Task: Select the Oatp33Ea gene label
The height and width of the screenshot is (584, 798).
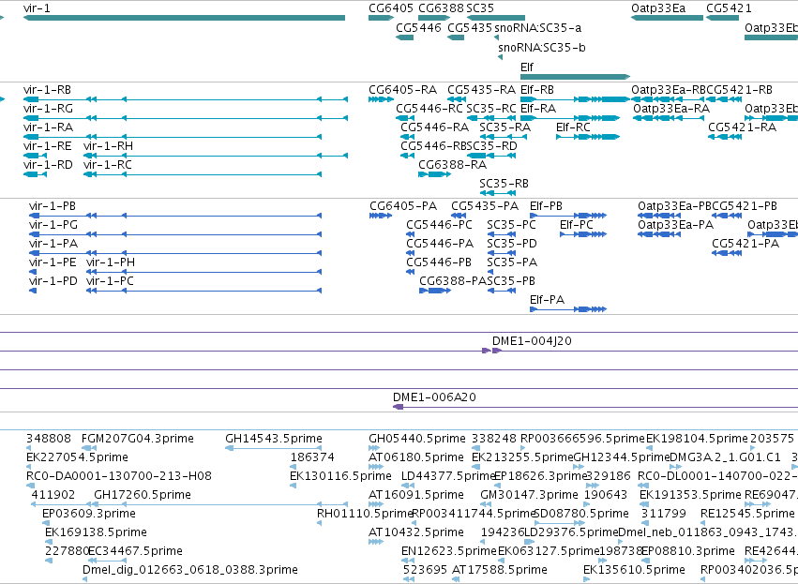Action: click(x=658, y=8)
